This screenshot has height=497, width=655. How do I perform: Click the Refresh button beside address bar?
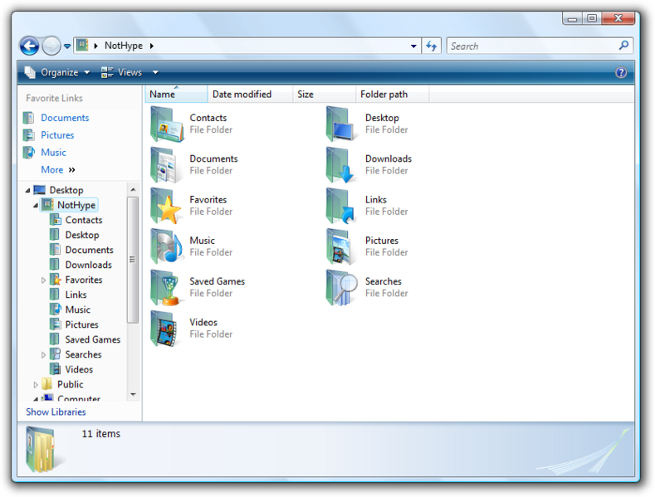[x=432, y=46]
